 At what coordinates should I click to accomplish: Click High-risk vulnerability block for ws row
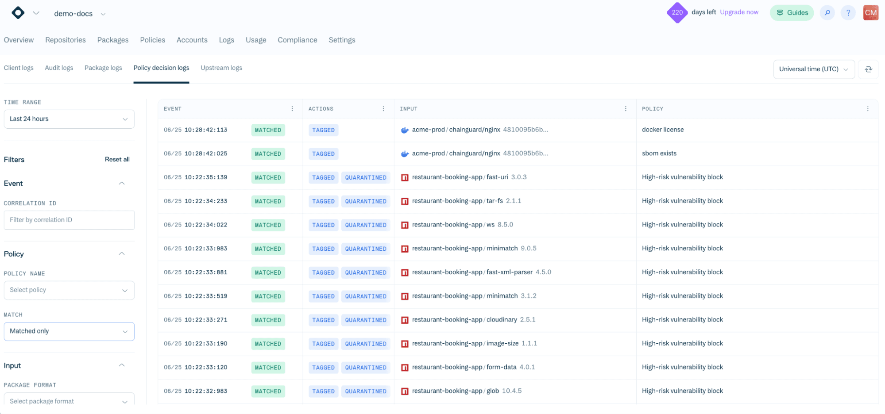(682, 225)
